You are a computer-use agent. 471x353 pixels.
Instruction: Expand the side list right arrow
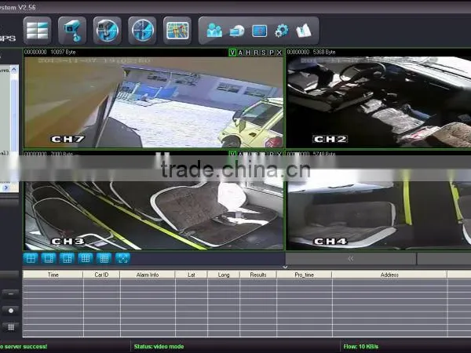(6, 187)
